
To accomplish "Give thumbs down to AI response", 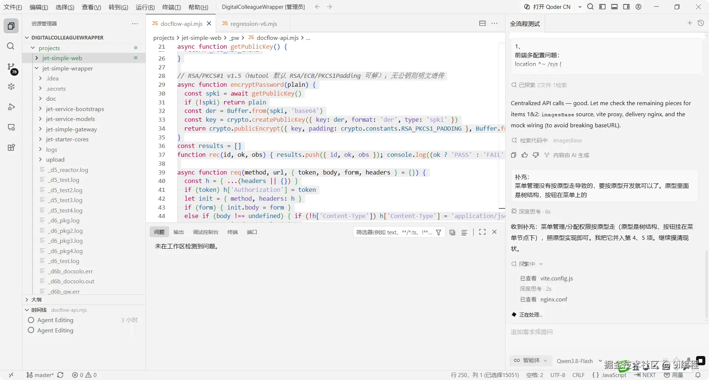I will click(x=536, y=155).
